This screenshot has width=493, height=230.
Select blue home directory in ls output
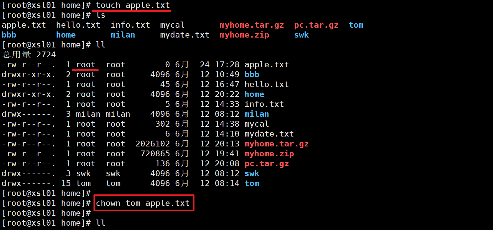66,35
